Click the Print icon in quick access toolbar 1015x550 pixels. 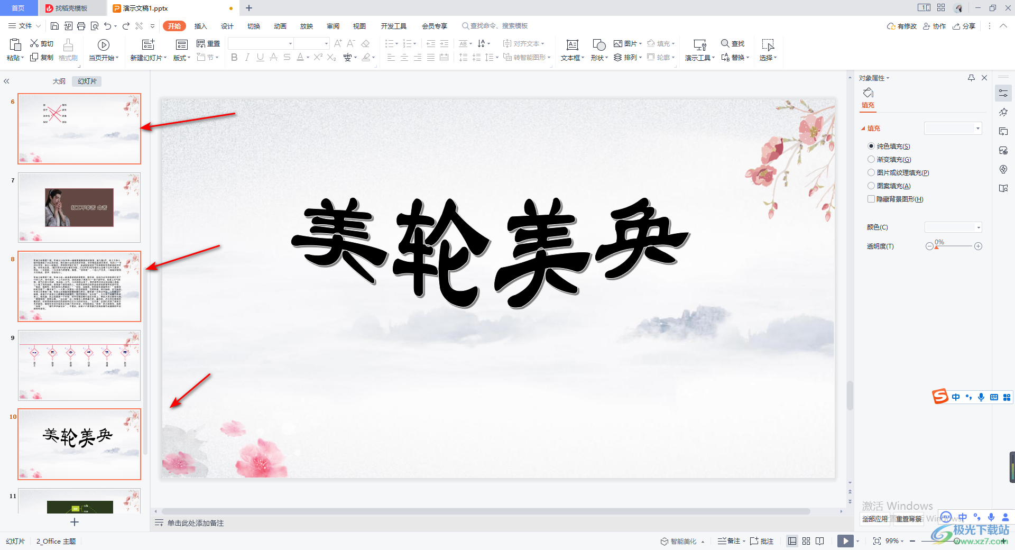(x=81, y=26)
